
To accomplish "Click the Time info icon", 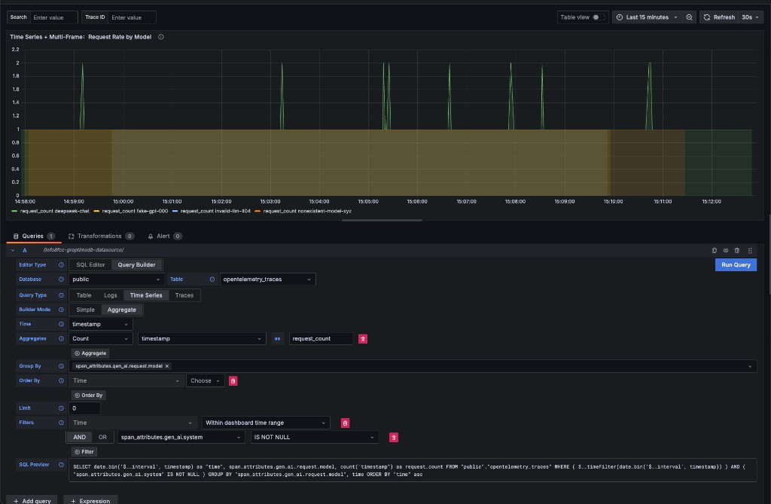I will click(61, 324).
